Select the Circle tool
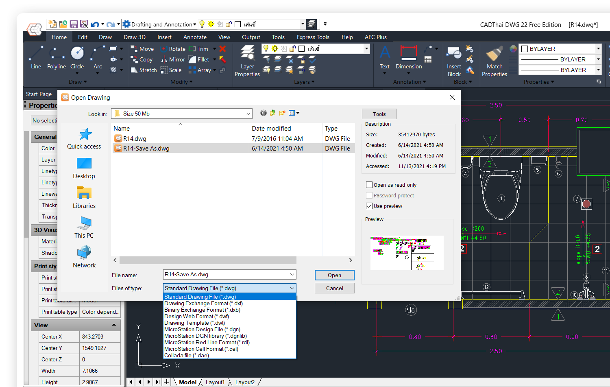The height and width of the screenshot is (387, 610). pos(77,57)
